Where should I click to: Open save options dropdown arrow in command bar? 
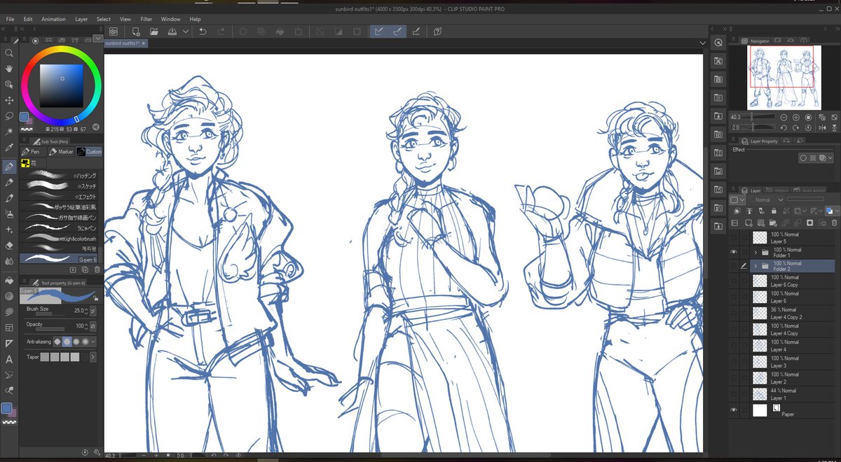pyautogui.click(x=186, y=31)
